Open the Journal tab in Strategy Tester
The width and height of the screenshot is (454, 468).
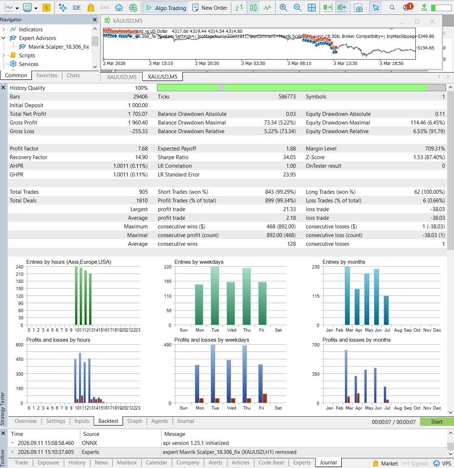(x=186, y=421)
